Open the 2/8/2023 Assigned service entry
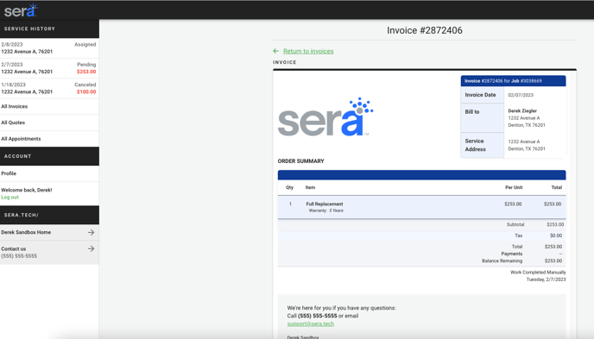 (x=49, y=48)
